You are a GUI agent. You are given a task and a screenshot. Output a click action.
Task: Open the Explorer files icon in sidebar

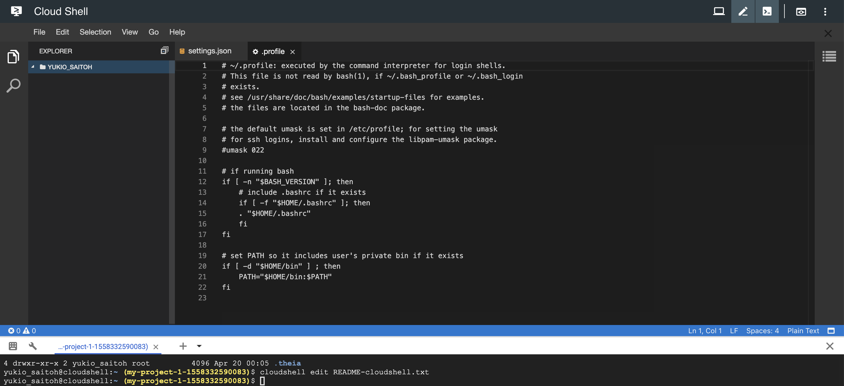pos(13,57)
